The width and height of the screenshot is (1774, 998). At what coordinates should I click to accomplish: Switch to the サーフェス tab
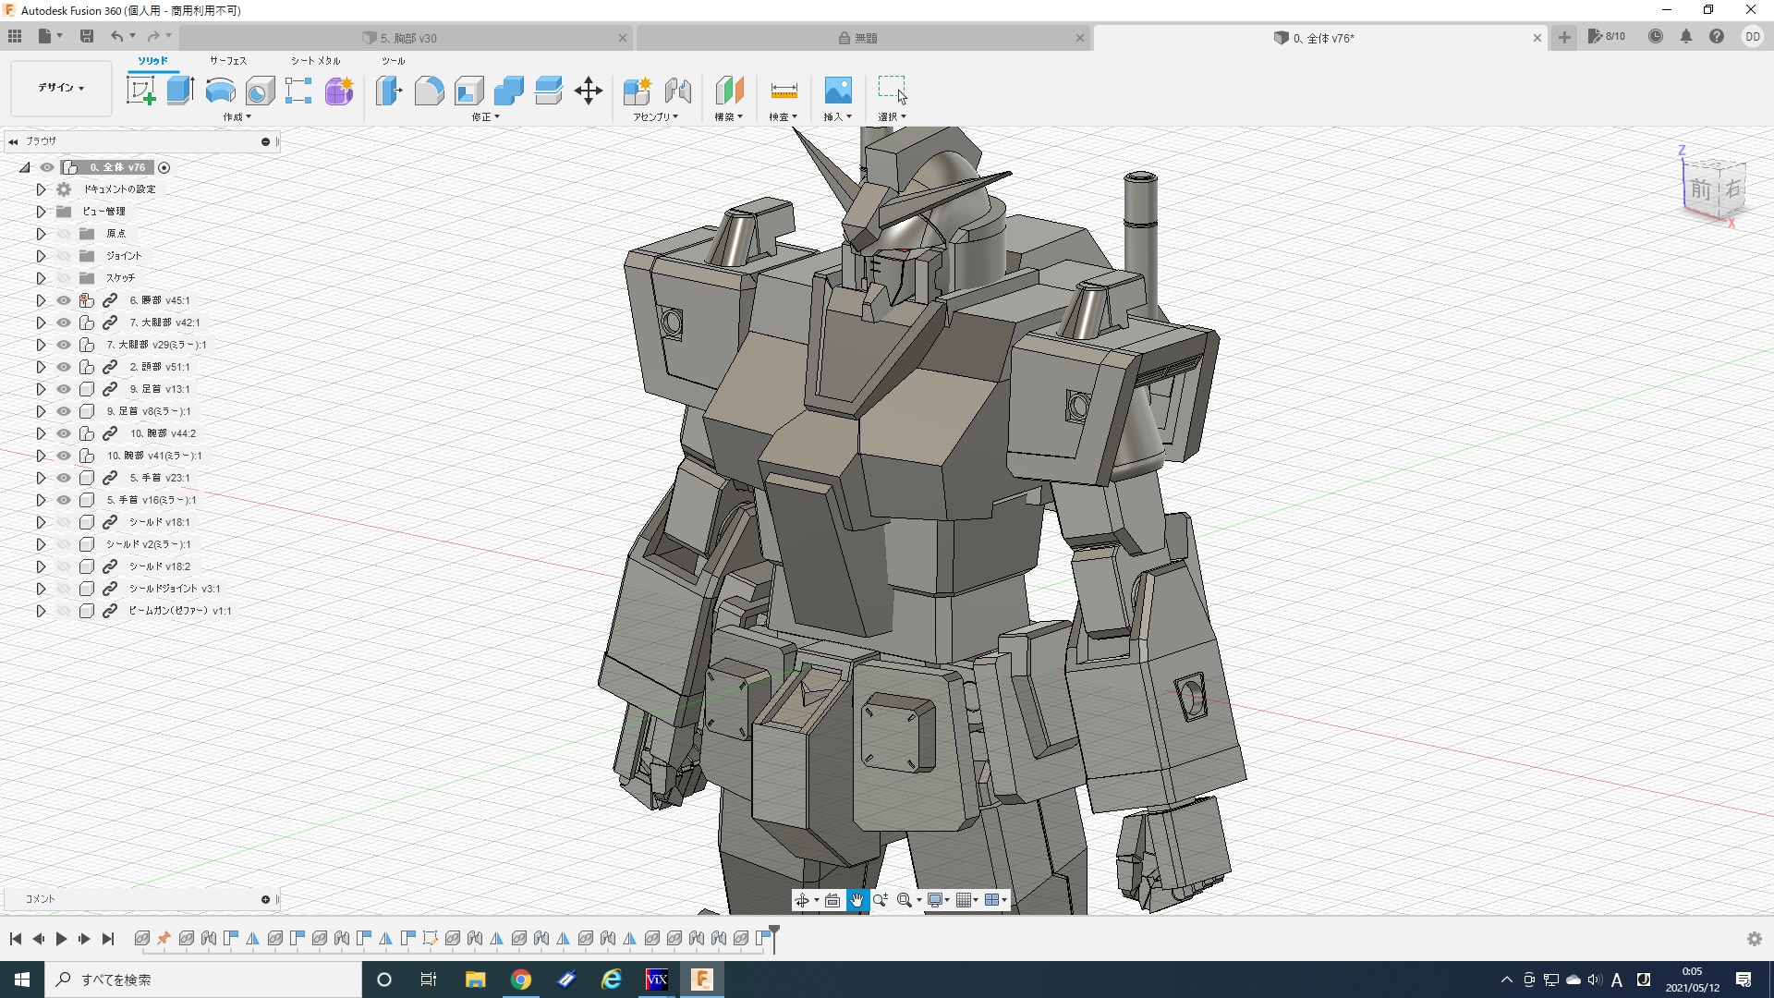tap(227, 61)
